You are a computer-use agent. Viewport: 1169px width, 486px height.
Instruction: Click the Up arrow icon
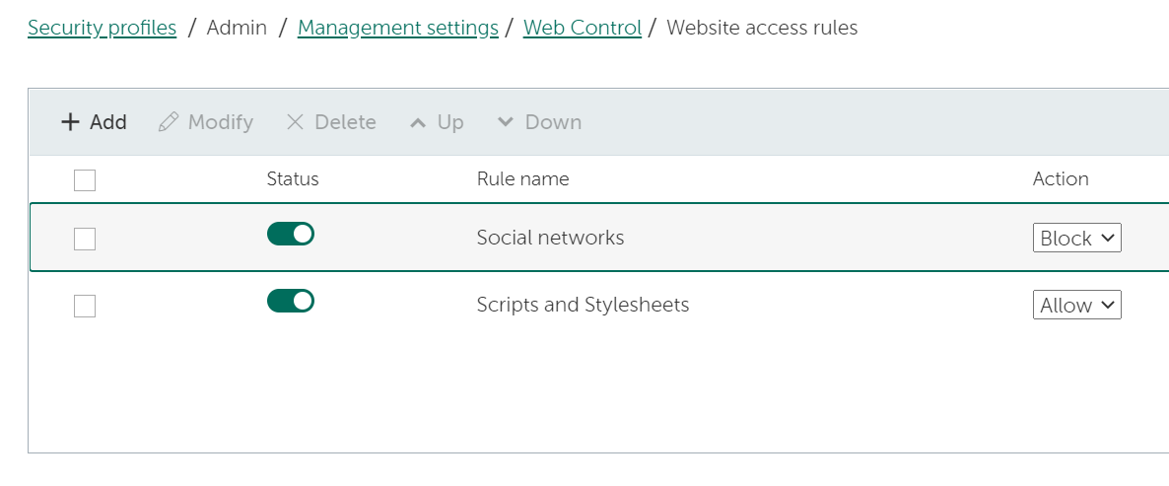(418, 122)
